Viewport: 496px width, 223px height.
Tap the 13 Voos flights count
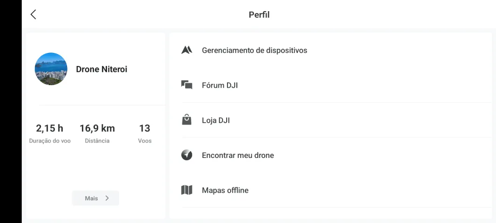[145, 133]
